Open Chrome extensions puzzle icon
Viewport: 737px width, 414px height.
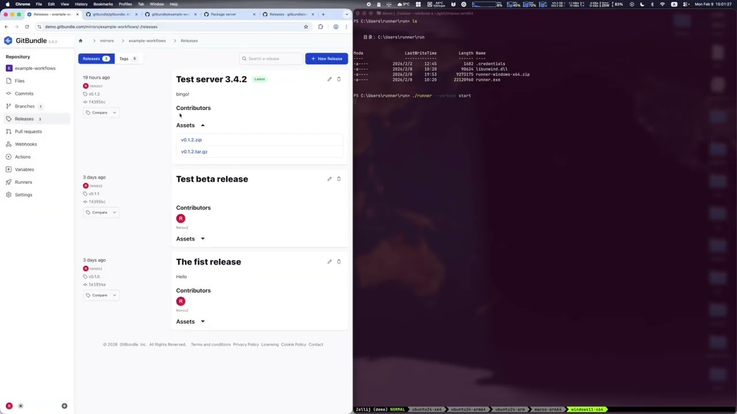click(321, 26)
